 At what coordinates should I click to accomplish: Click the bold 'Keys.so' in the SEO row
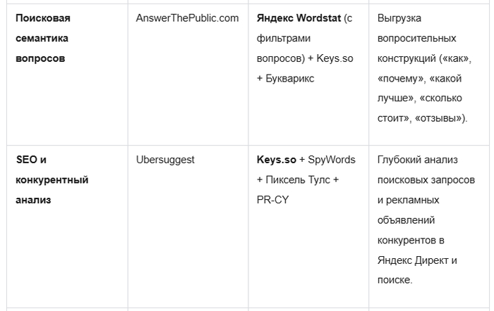tap(277, 160)
